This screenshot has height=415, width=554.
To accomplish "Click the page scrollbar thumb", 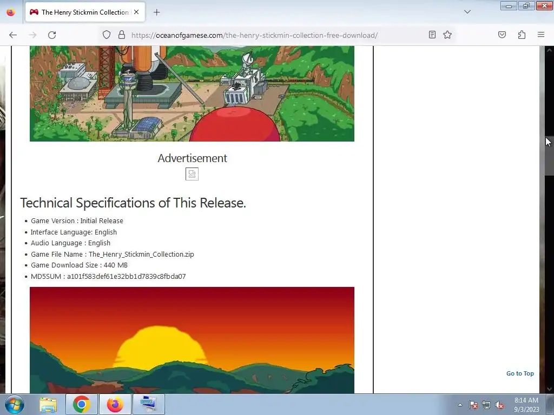I will click(x=549, y=155).
